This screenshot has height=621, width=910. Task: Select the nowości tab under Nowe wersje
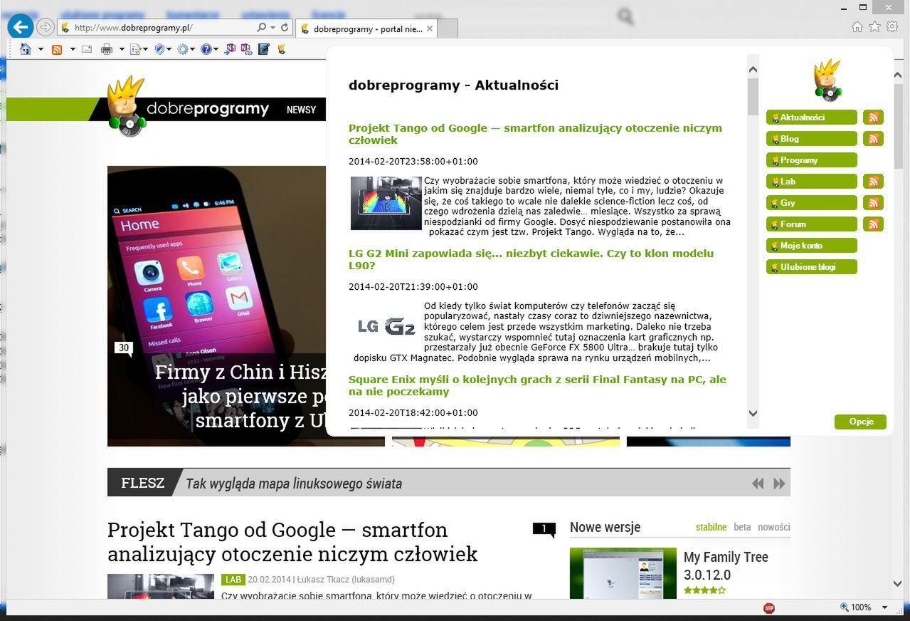tap(773, 527)
